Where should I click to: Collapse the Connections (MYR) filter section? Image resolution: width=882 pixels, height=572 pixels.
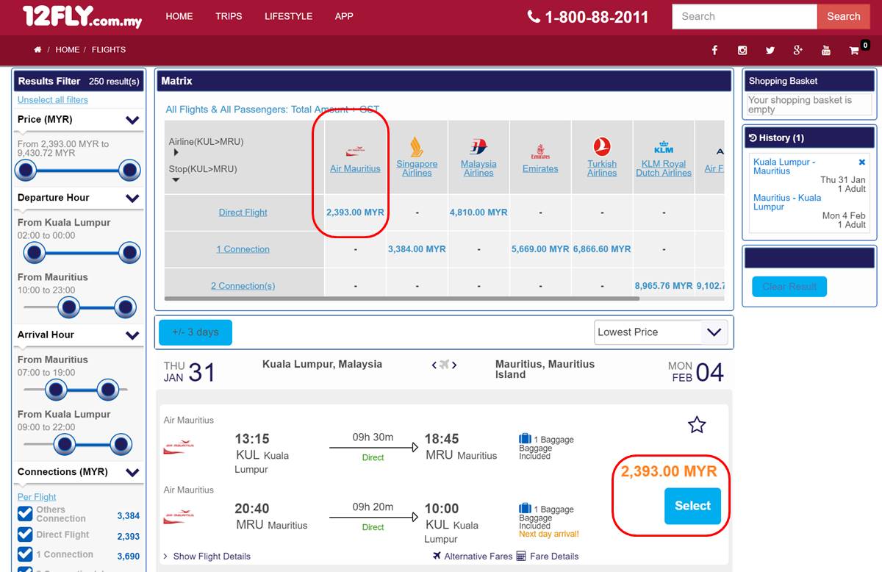(132, 472)
